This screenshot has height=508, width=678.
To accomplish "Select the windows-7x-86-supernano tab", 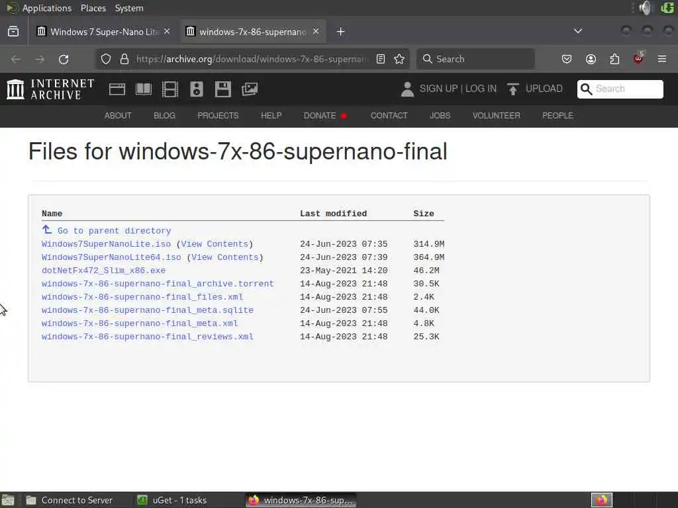I will (x=252, y=32).
